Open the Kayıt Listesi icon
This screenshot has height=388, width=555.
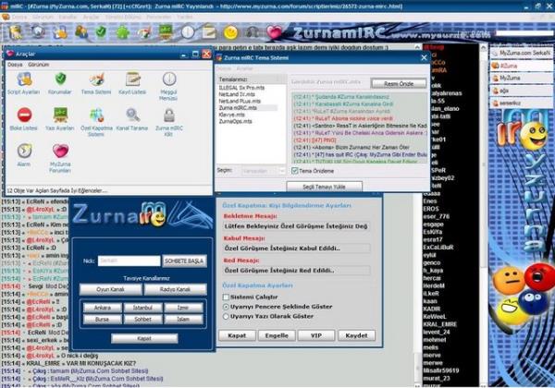[133, 80]
